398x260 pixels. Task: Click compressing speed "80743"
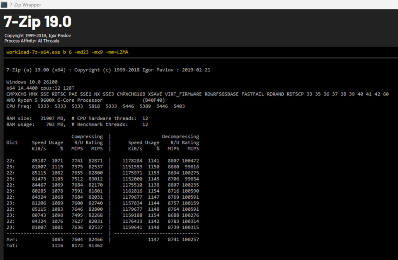point(39,215)
